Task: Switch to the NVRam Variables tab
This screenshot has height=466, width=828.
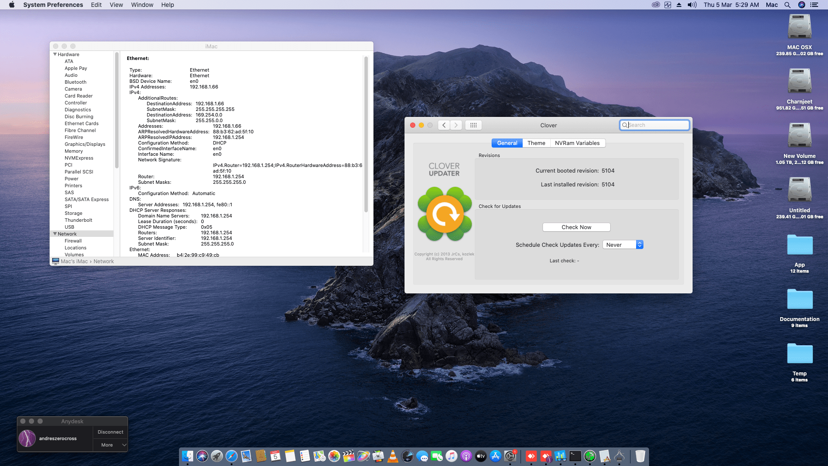Action: [577, 143]
